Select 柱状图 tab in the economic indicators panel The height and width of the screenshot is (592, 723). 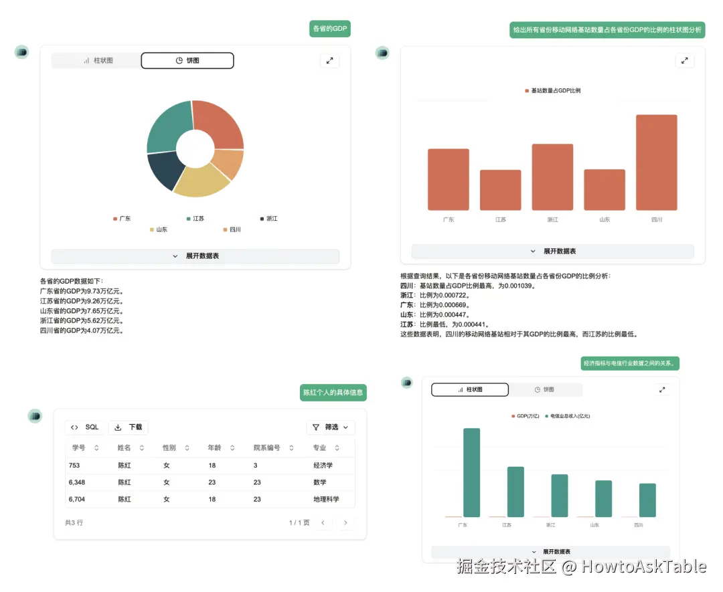click(470, 390)
